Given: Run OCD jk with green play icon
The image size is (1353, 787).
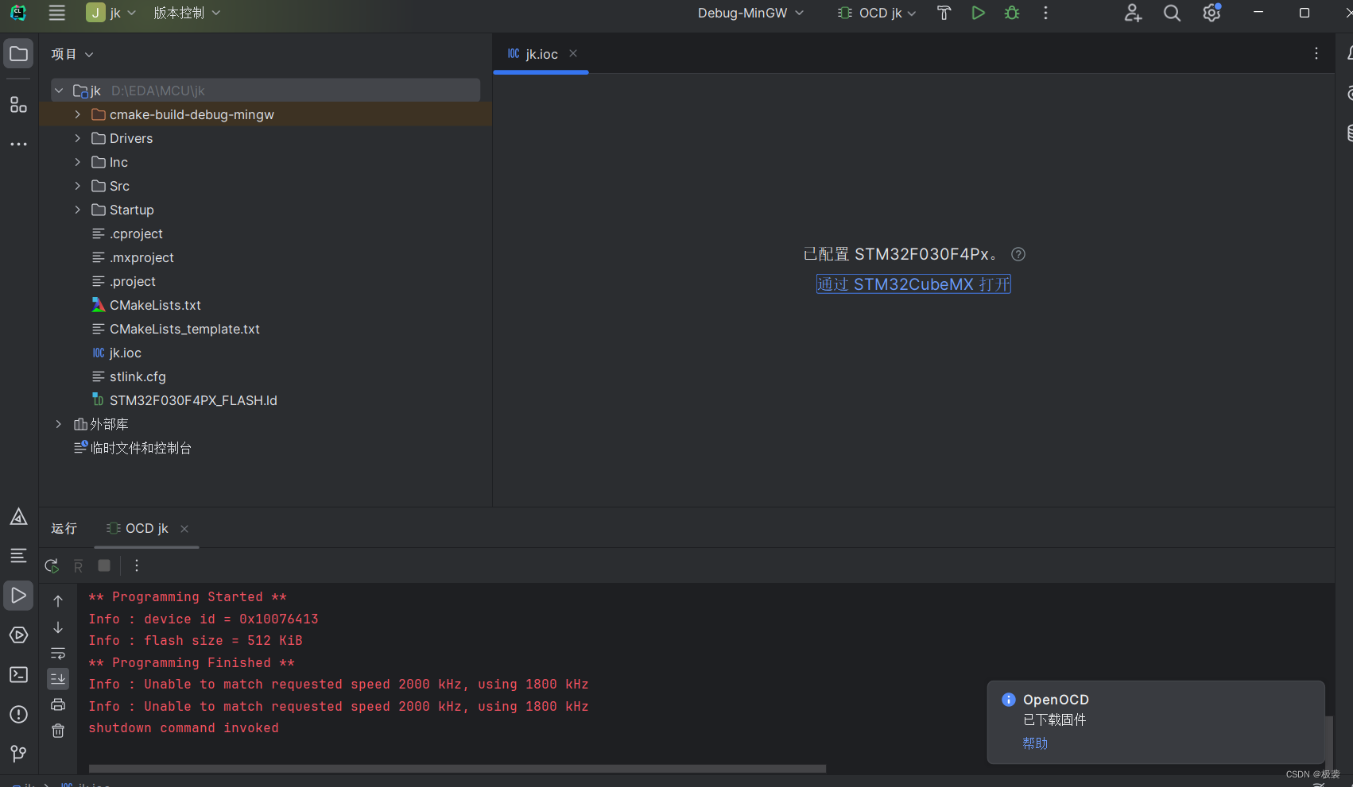Looking at the screenshot, I should [978, 13].
